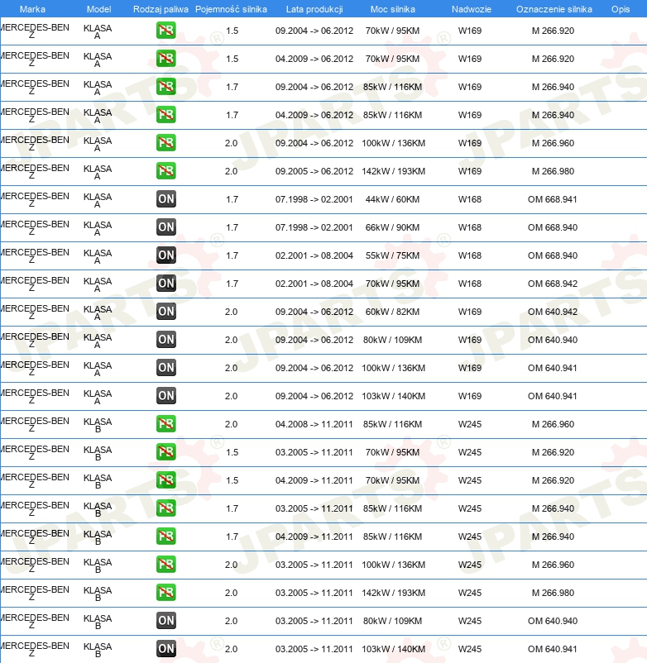Click petrol icon for Klasa A 1.7 from 09.2004

point(165,87)
